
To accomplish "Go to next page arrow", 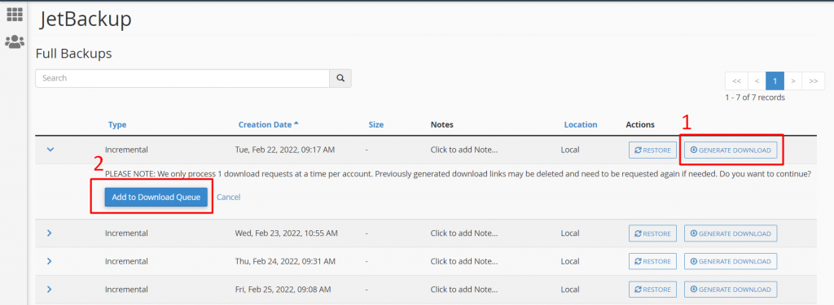I will [x=793, y=81].
